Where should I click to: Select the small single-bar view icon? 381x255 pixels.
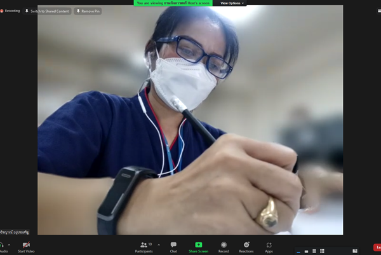click(x=307, y=251)
